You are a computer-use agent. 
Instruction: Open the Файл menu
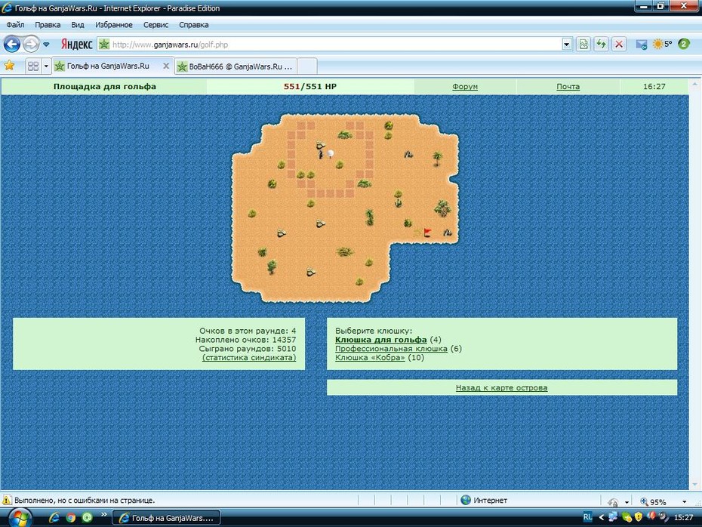pyautogui.click(x=15, y=25)
